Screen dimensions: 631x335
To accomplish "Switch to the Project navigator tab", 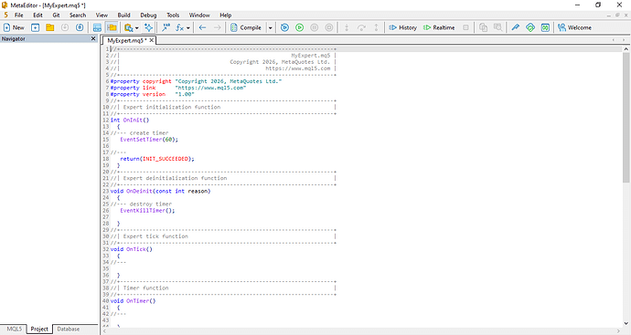I will point(39,329).
